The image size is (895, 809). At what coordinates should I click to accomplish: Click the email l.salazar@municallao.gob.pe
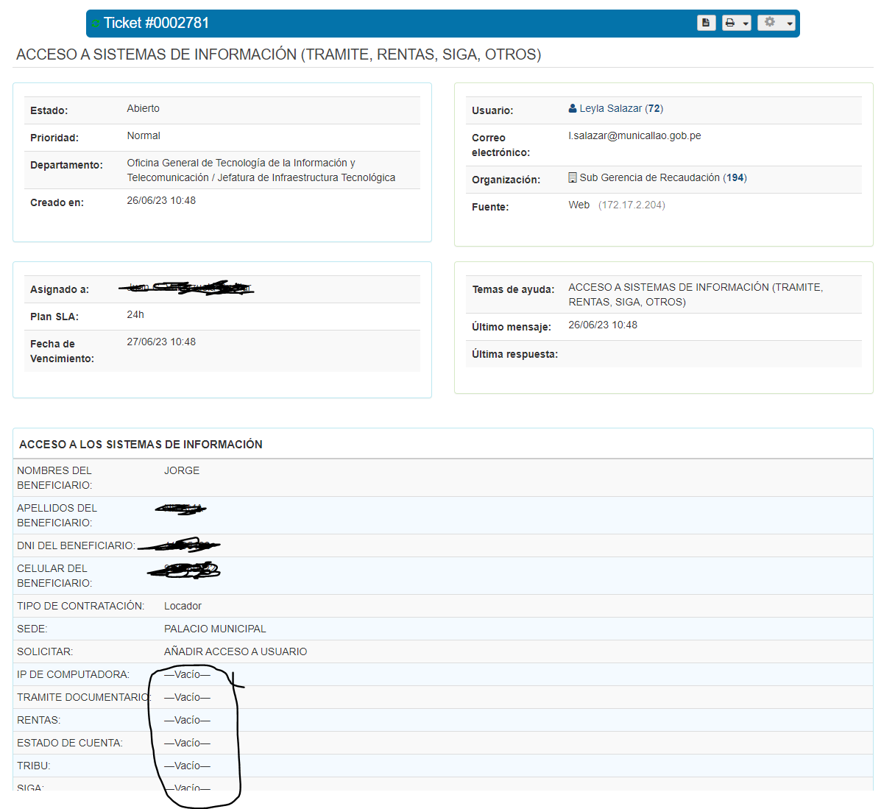[x=634, y=135]
